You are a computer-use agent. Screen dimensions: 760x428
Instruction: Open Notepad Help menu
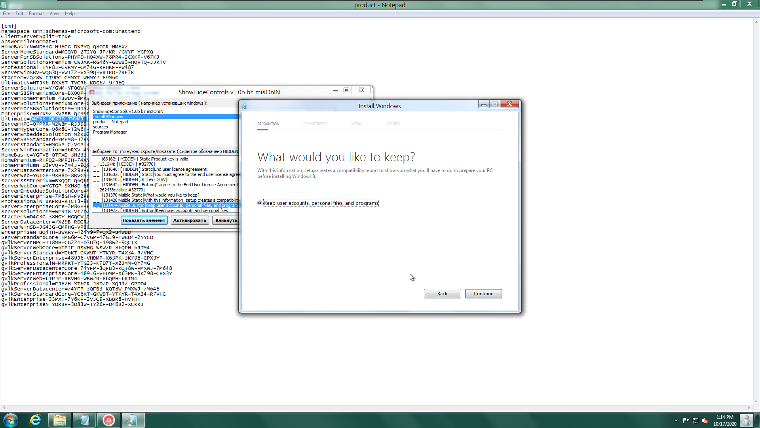pos(70,13)
